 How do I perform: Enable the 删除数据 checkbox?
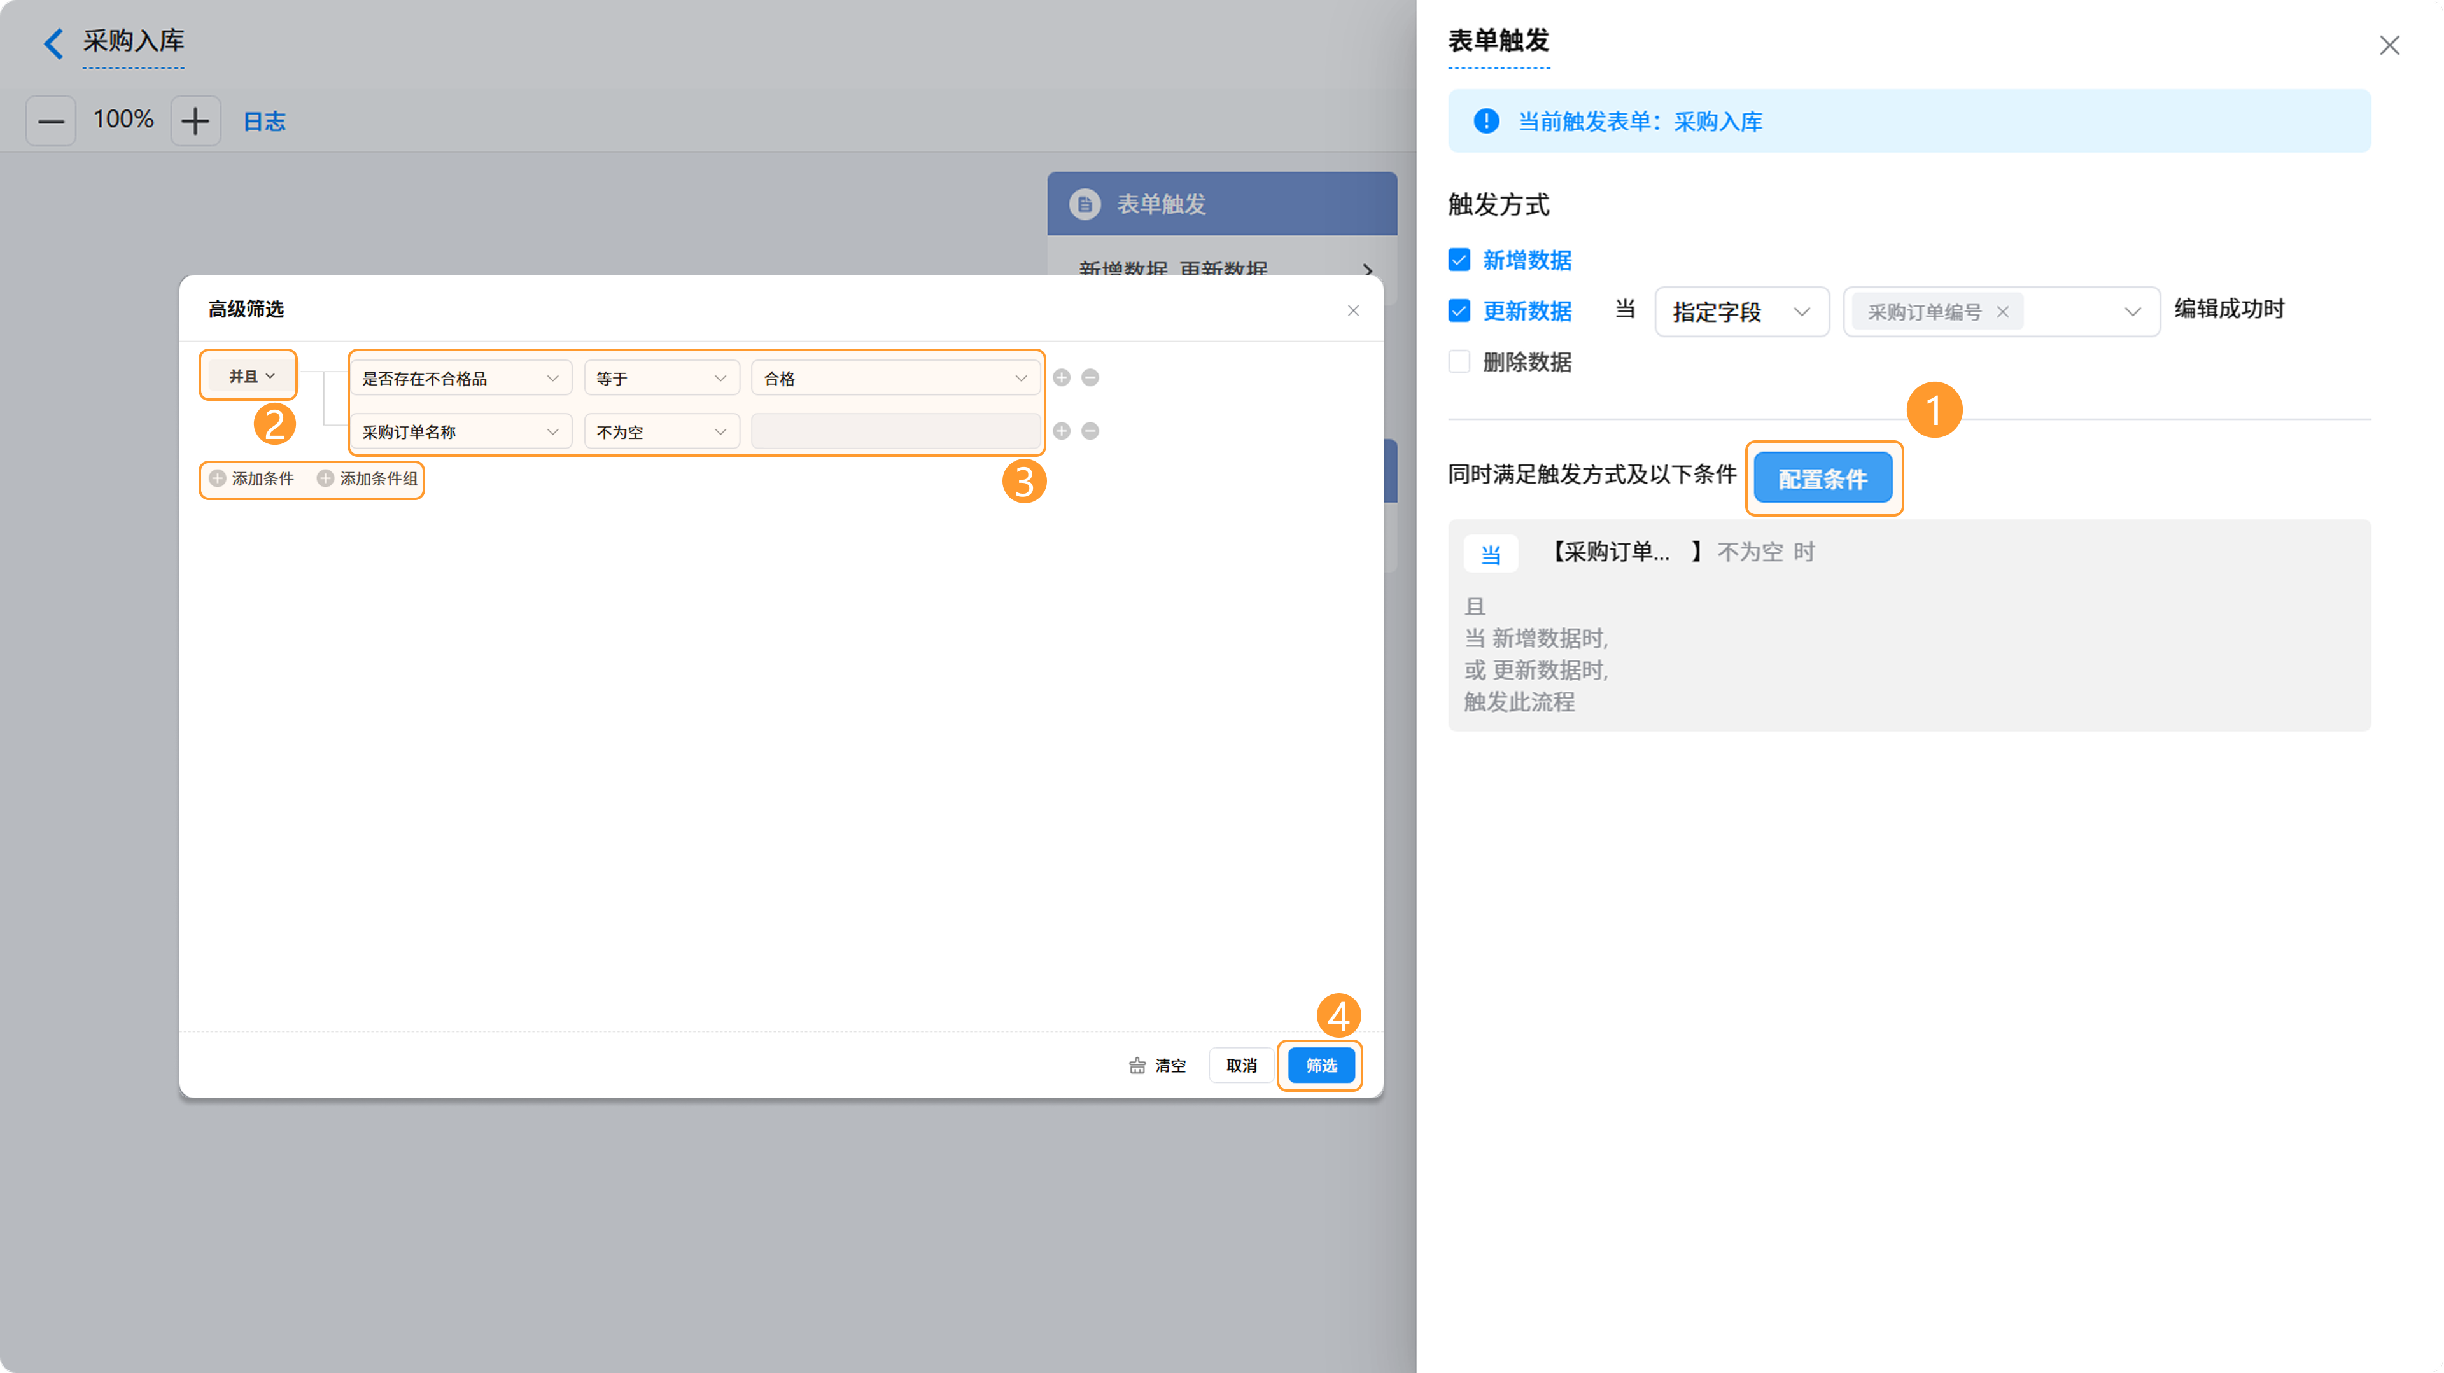1459,362
